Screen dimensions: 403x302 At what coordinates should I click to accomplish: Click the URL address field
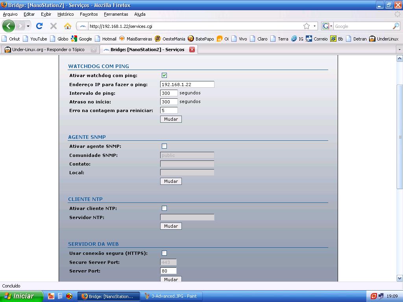click(195, 26)
